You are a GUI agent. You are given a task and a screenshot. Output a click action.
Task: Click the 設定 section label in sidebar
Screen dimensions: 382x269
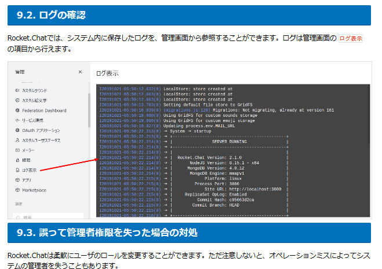19,204
